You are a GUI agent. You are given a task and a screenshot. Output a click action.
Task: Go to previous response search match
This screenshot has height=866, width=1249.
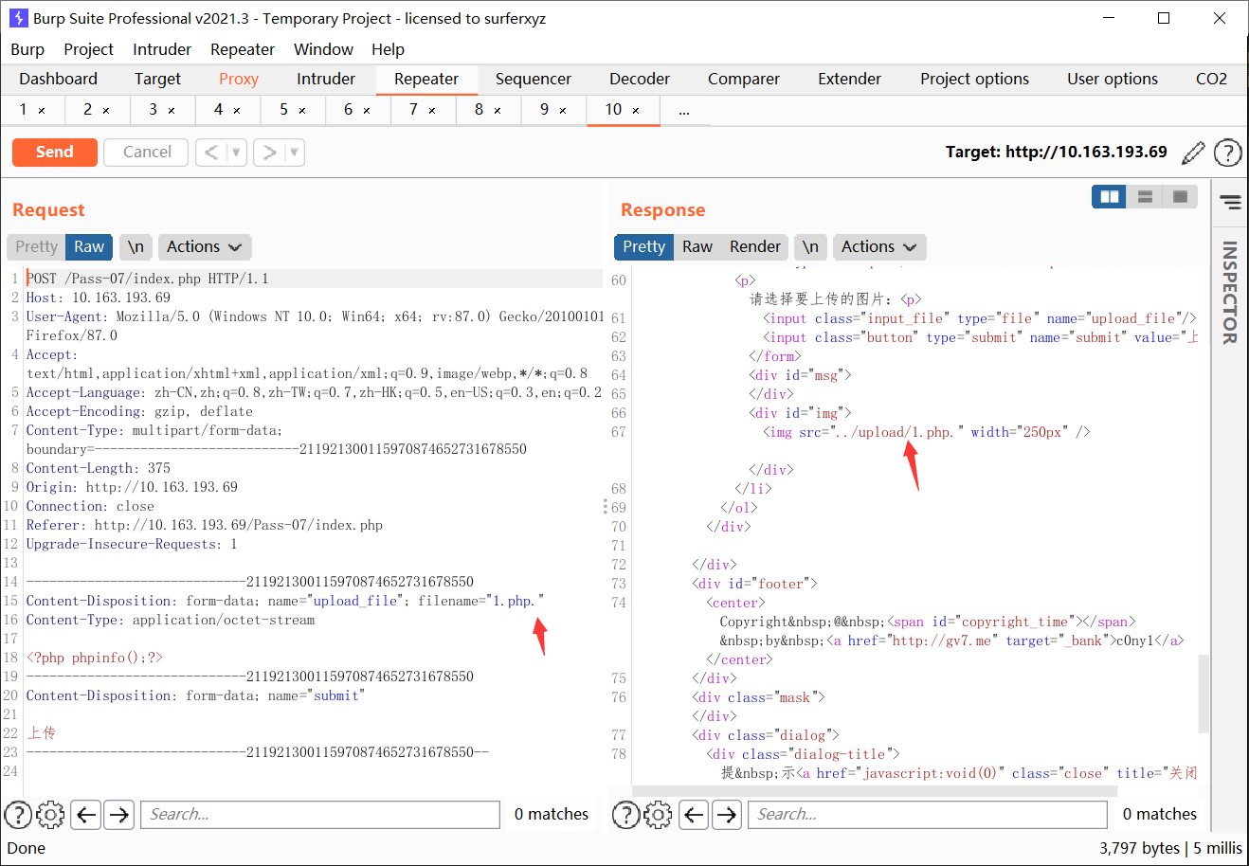[x=695, y=814]
